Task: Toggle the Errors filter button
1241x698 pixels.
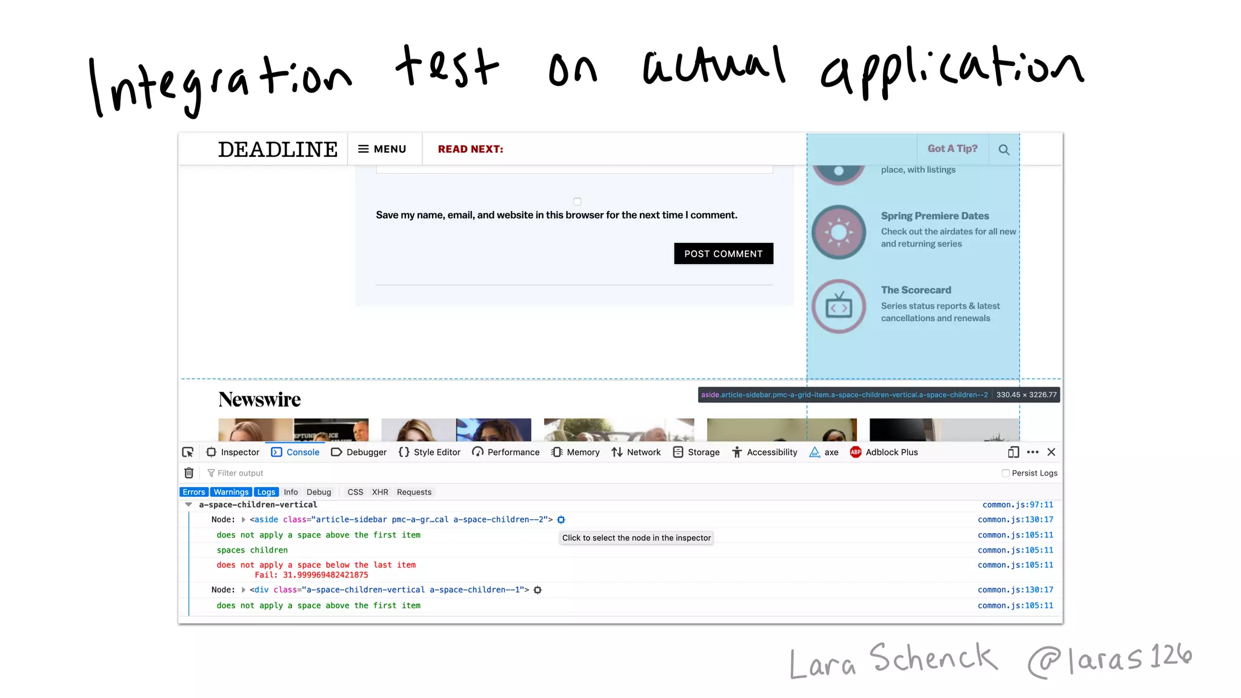Action: (x=194, y=492)
